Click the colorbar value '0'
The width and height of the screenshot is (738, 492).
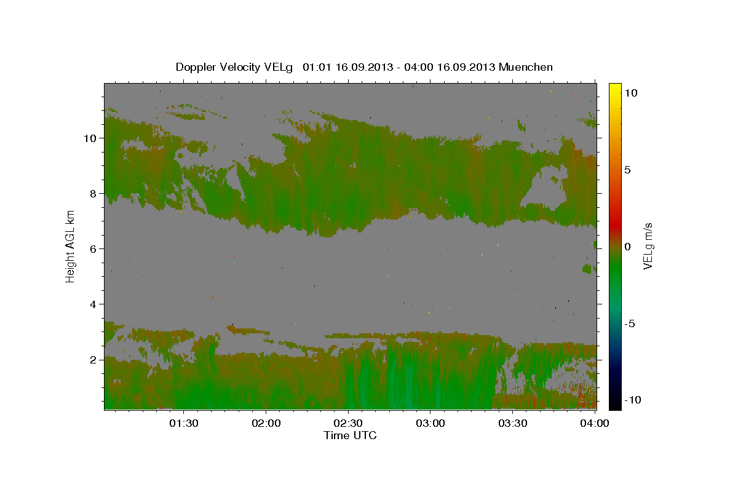coord(627,247)
